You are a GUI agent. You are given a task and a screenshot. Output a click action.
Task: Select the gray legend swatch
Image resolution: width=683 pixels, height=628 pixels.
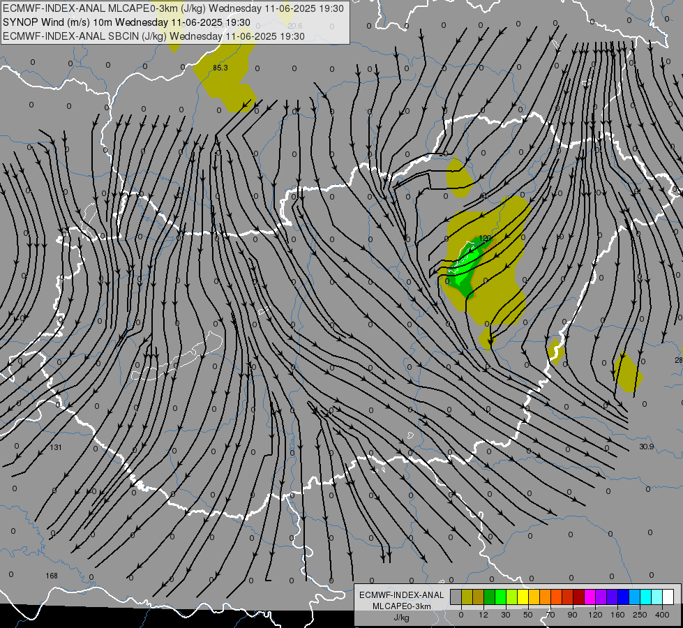[x=456, y=597]
